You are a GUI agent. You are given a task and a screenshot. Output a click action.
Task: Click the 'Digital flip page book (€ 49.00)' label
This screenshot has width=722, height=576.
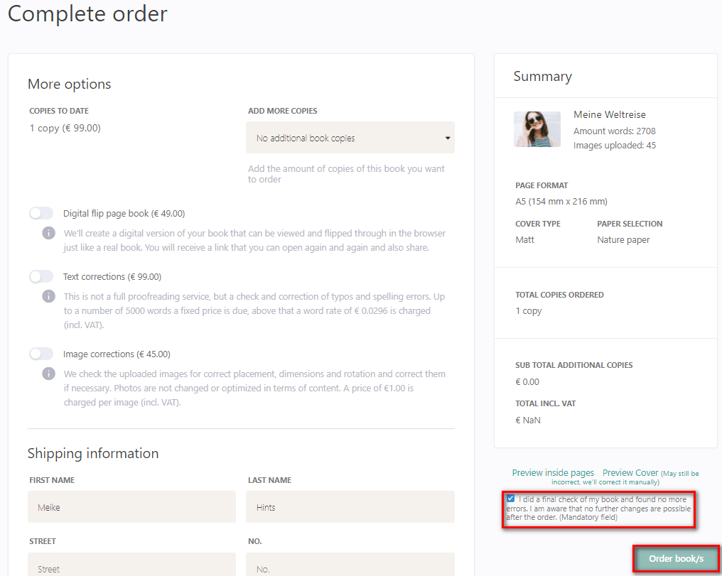click(124, 214)
